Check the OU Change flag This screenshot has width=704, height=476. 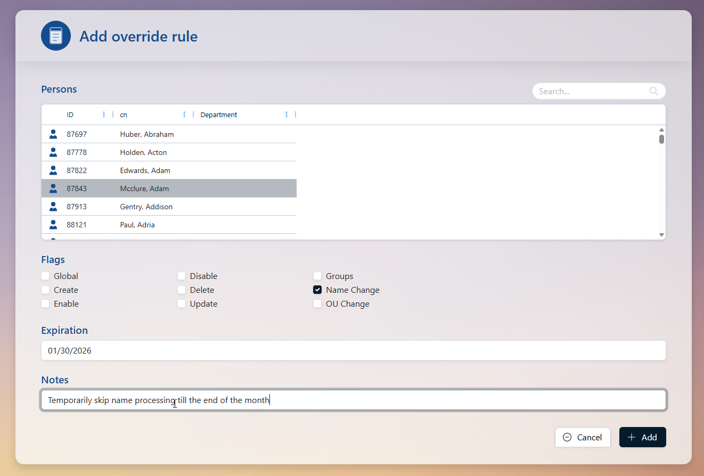click(x=317, y=304)
